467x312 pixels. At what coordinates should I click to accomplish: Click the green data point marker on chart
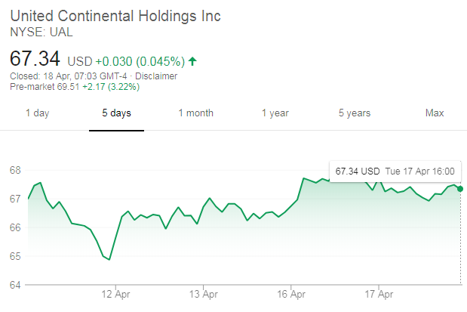pyautogui.click(x=460, y=188)
